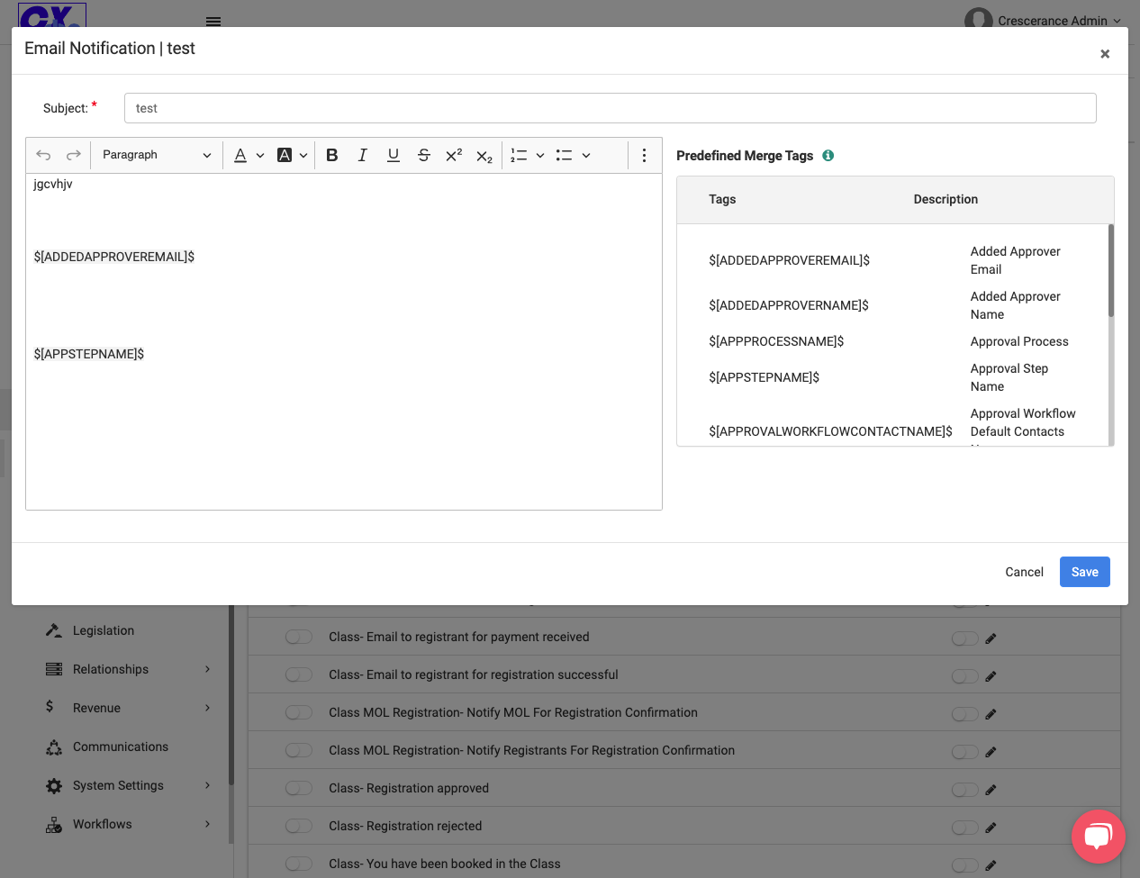Toggle left switch for registration successful email
The height and width of the screenshot is (878, 1140).
pyautogui.click(x=299, y=674)
